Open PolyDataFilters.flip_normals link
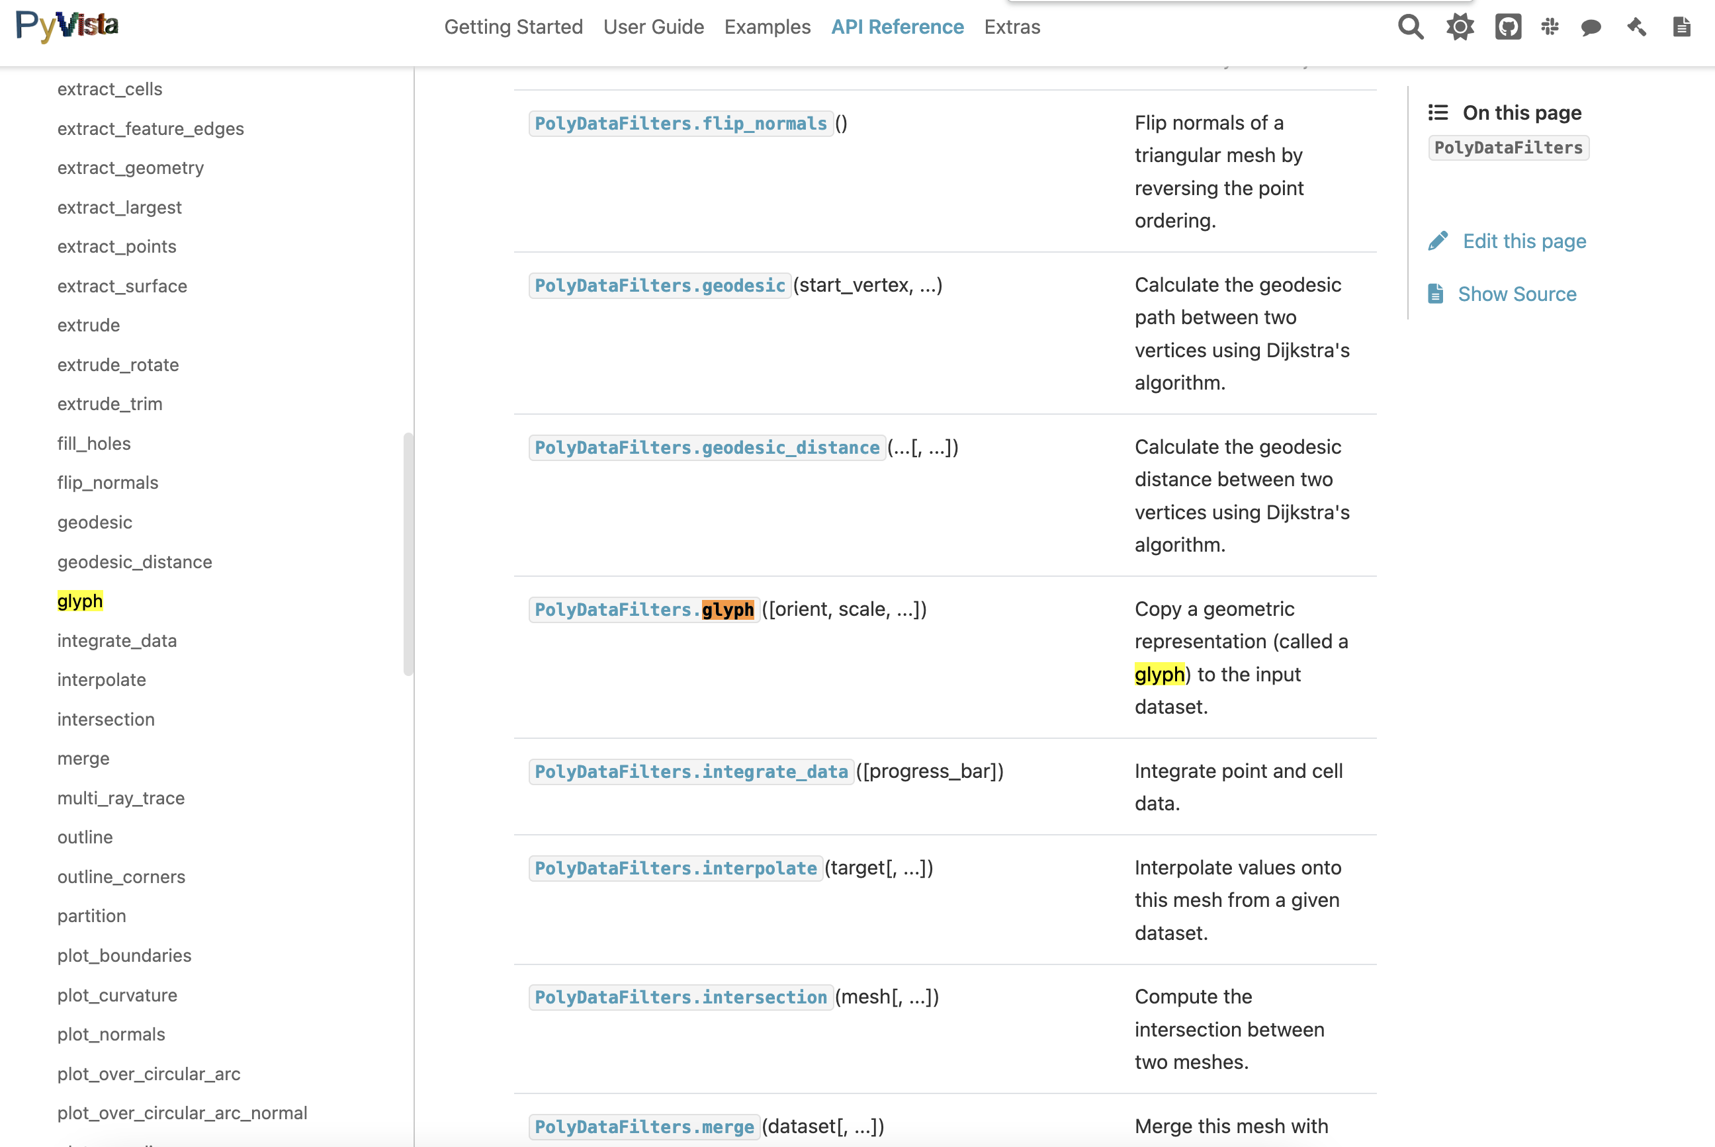 (x=680, y=124)
